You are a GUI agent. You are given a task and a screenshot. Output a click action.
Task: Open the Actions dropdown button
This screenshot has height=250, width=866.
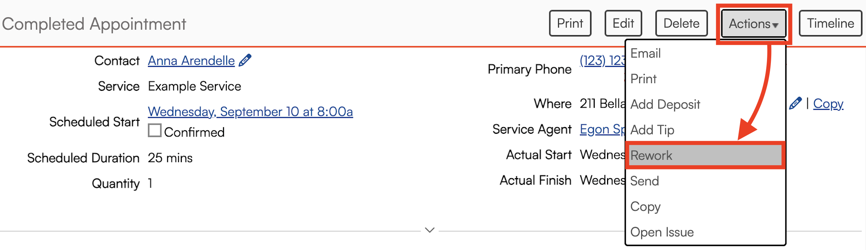[753, 24]
